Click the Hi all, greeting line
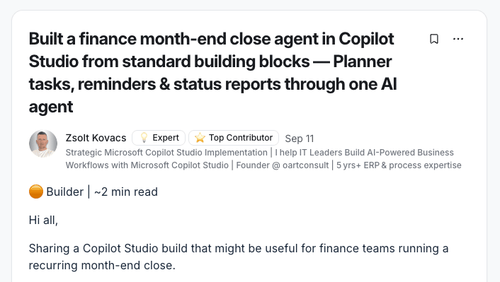This screenshot has width=500, height=282. coord(43,221)
